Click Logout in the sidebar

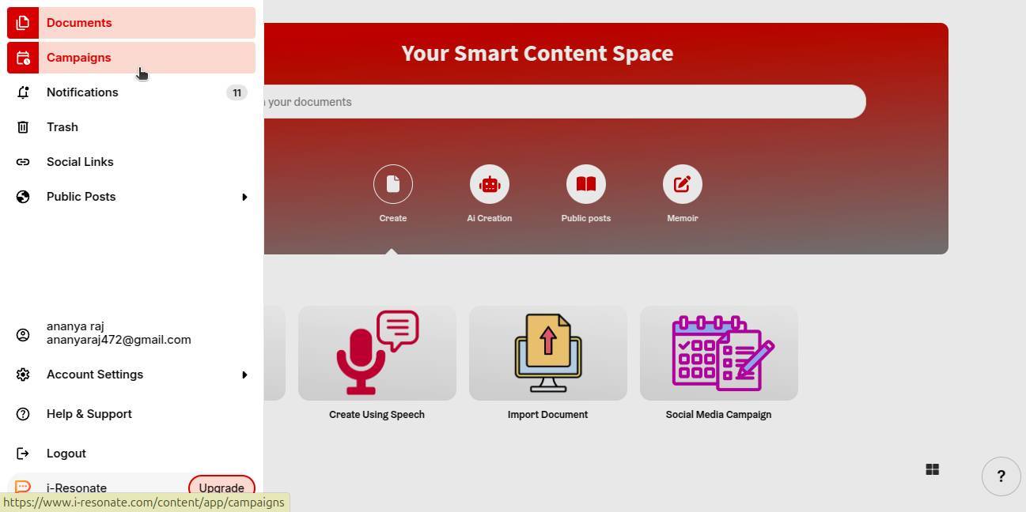(66, 454)
